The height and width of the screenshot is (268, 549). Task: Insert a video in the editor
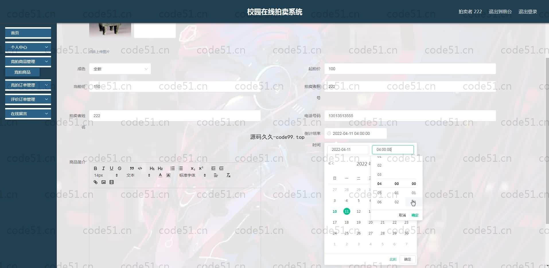[x=112, y=182]
